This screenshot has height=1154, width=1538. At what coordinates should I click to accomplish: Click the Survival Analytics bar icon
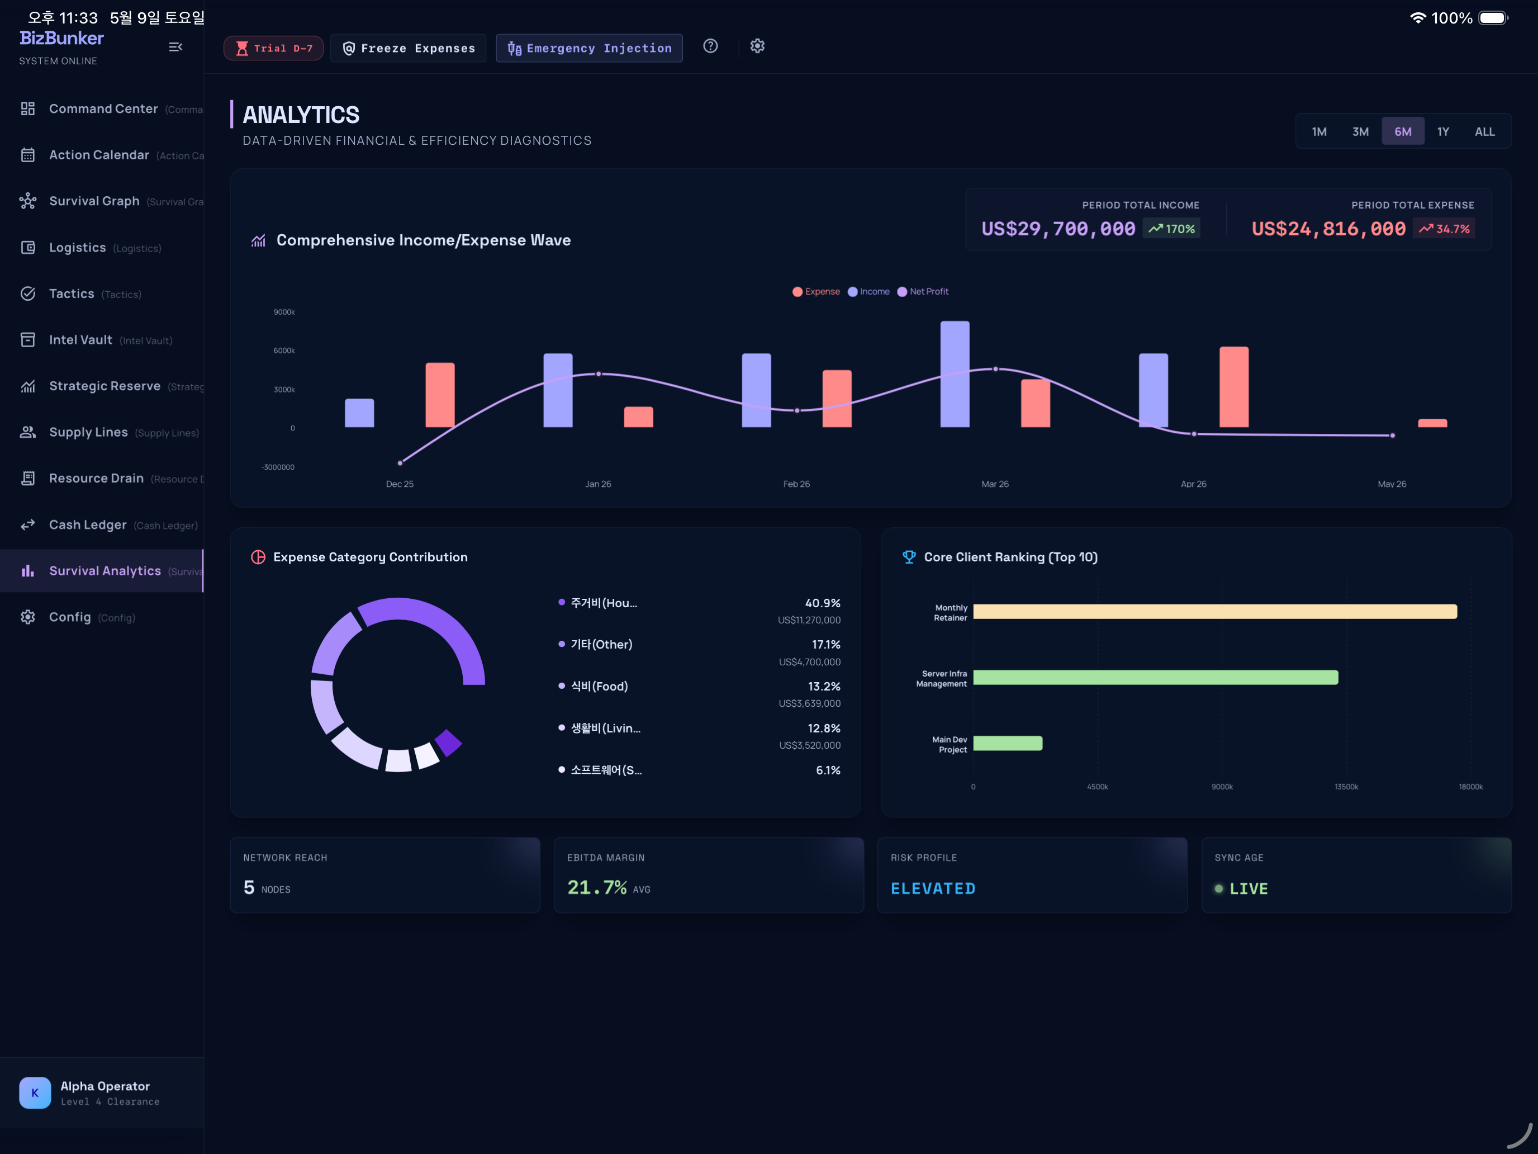28,570
